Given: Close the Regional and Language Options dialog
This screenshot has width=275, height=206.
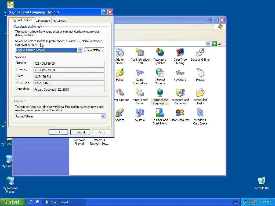Looking at the screenshot, I should [110, 12].
